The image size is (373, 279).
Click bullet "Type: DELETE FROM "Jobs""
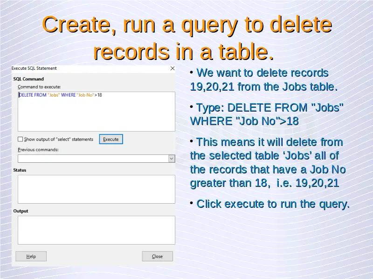270,107
